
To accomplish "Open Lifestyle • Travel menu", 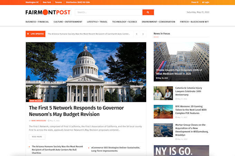I will (x=97, y=22).
